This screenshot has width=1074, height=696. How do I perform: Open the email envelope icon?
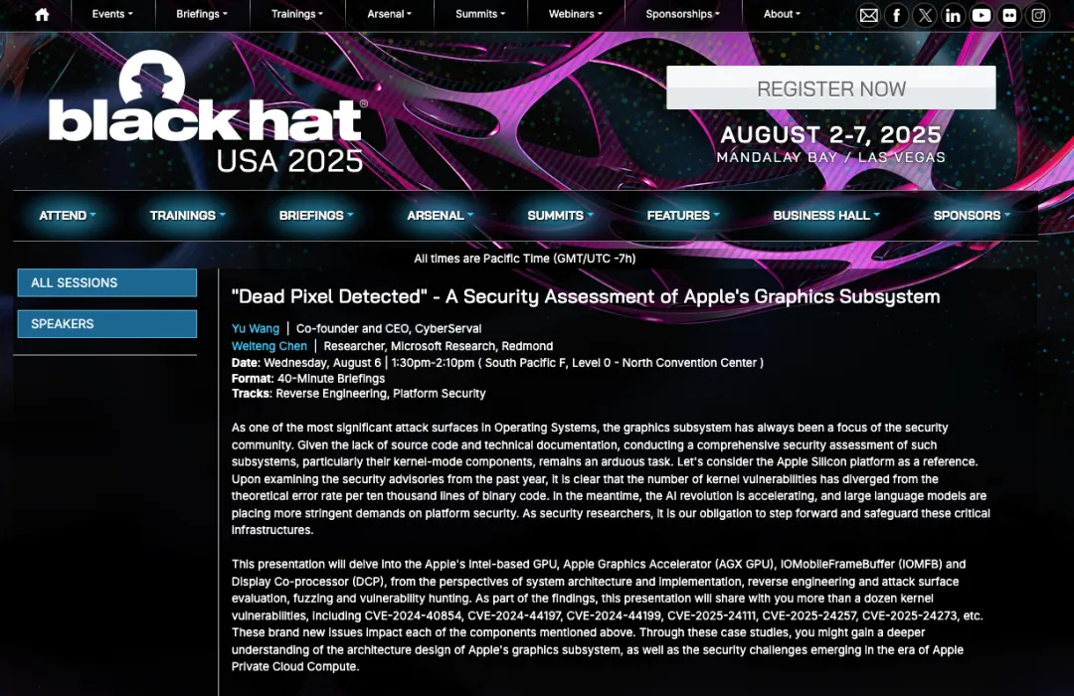868,15
